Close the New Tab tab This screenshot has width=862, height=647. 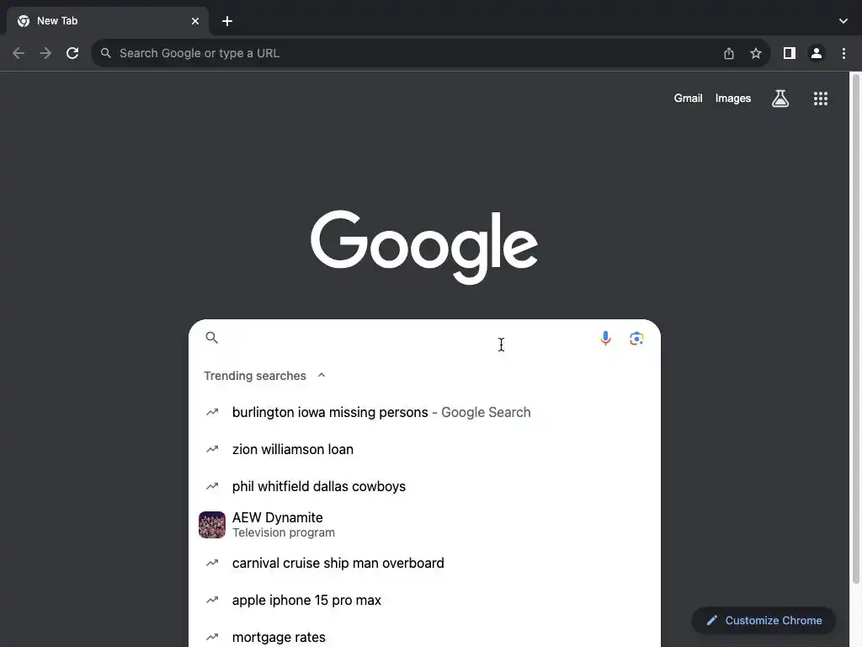click(195, 21)
